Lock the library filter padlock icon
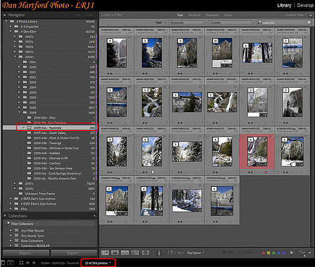 (x=311, y=15)
